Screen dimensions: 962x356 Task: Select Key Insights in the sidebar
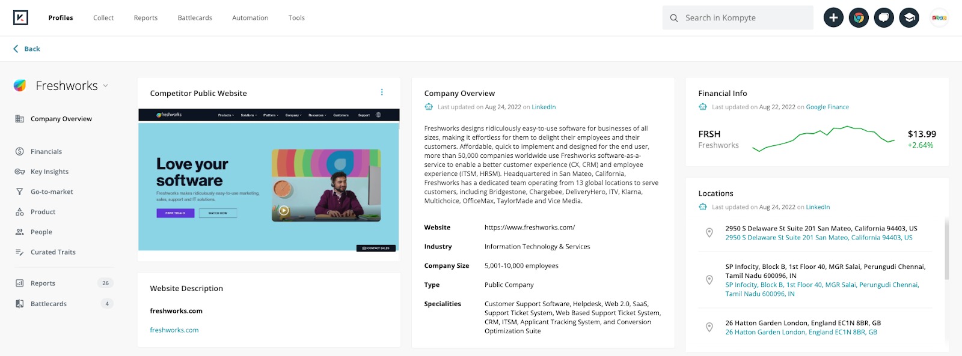point(49,172)
